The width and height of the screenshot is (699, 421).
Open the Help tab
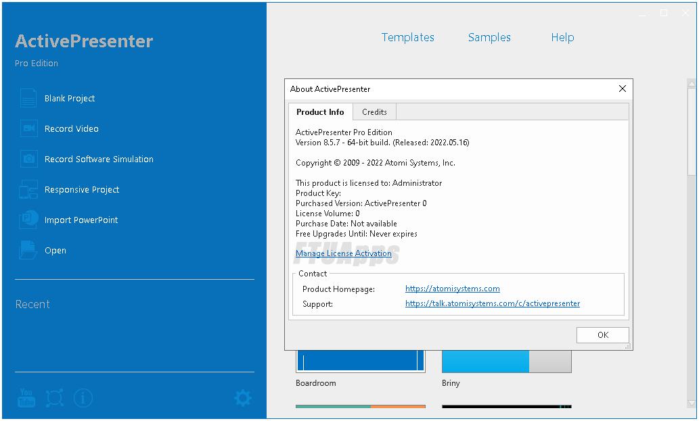coord(562,37)
